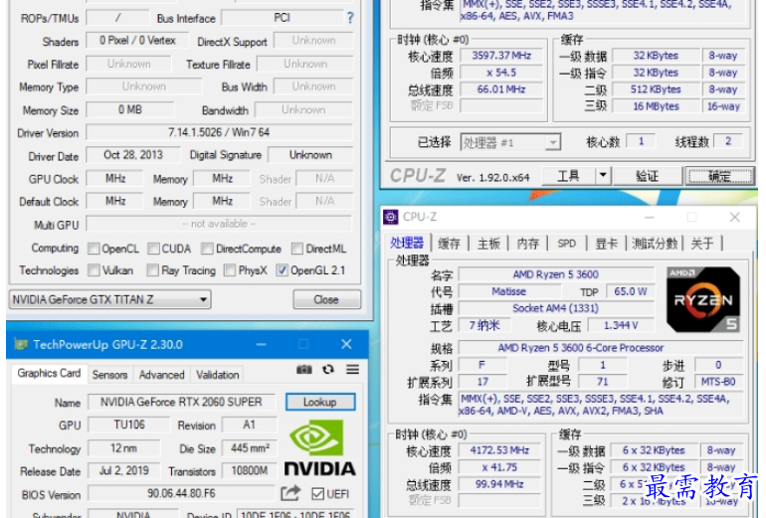The image size is (766, 518).
Task: Click the core voltage value 1.344 V
Action: point(621,325)
